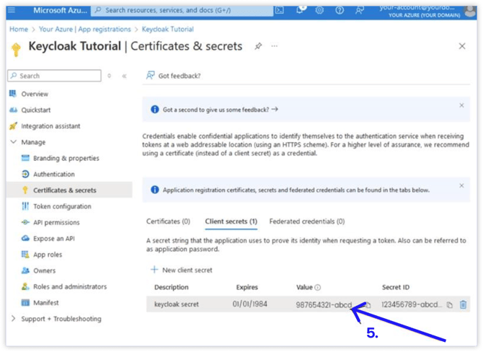Dismiss the feedback banner
The width and height of the screenshot is (483, 352).
coord(461,105)
